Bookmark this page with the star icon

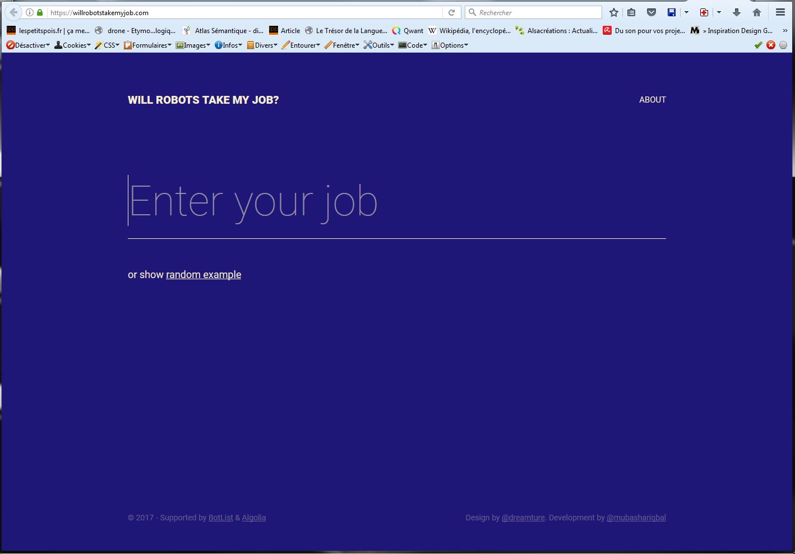pyautogui.click(x=614, y=12)
